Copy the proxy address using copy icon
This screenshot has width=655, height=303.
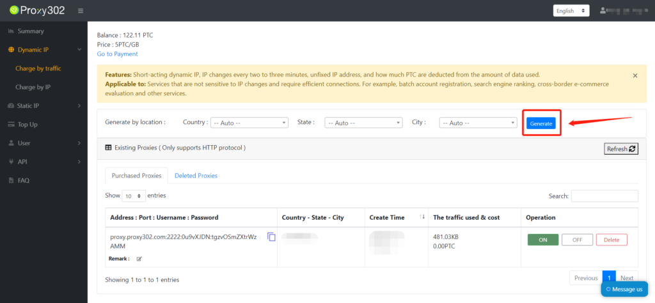coord(271,237)
